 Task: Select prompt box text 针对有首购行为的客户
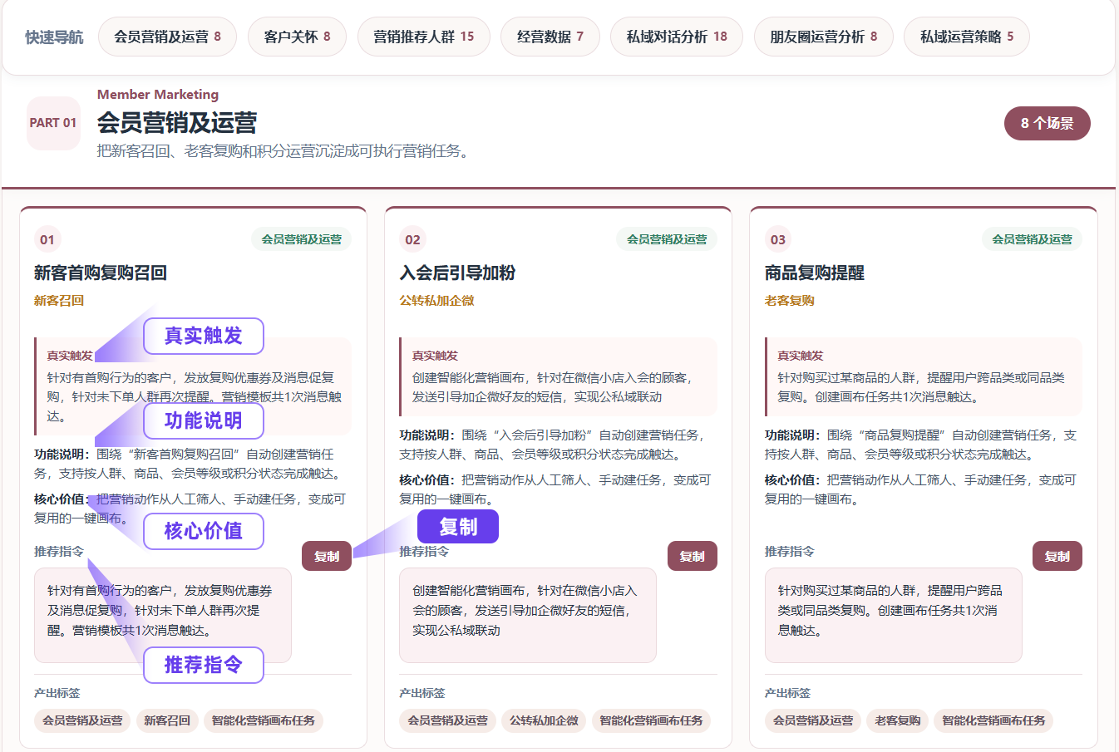coord(163,615)
